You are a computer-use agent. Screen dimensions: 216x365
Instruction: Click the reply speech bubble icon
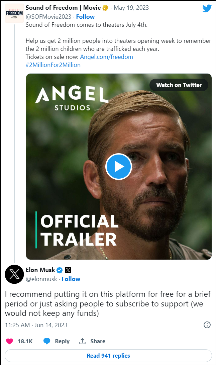tap(47, 341)
